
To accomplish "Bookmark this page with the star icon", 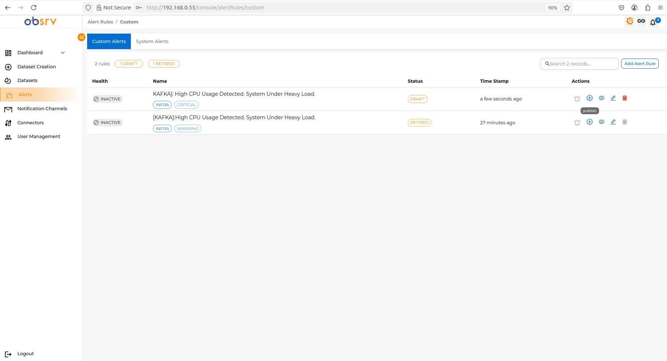I will click(567, 8).
